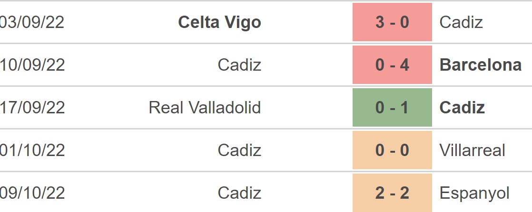Image resolution: width=532 pixels, height=212 pixels.
Task: Click Cadiz in the Celta Vigo match row
Action: click(x=461, y=22)
